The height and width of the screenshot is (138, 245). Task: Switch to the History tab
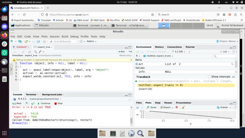click(x=159, y=47)
